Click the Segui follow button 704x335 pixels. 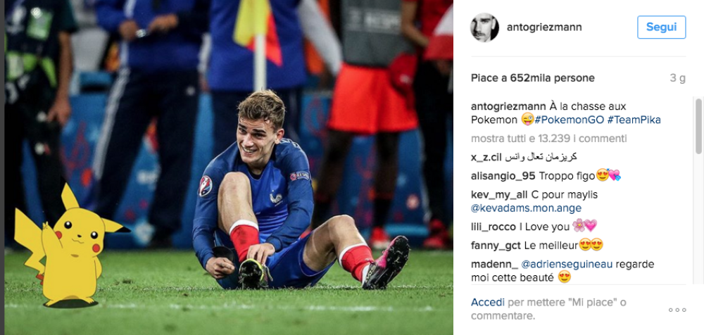point(661,27)
